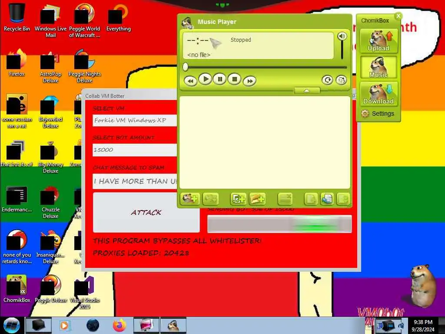
Task: Open Visual Studio 2015 desktop icon
Action: point(85,293)
